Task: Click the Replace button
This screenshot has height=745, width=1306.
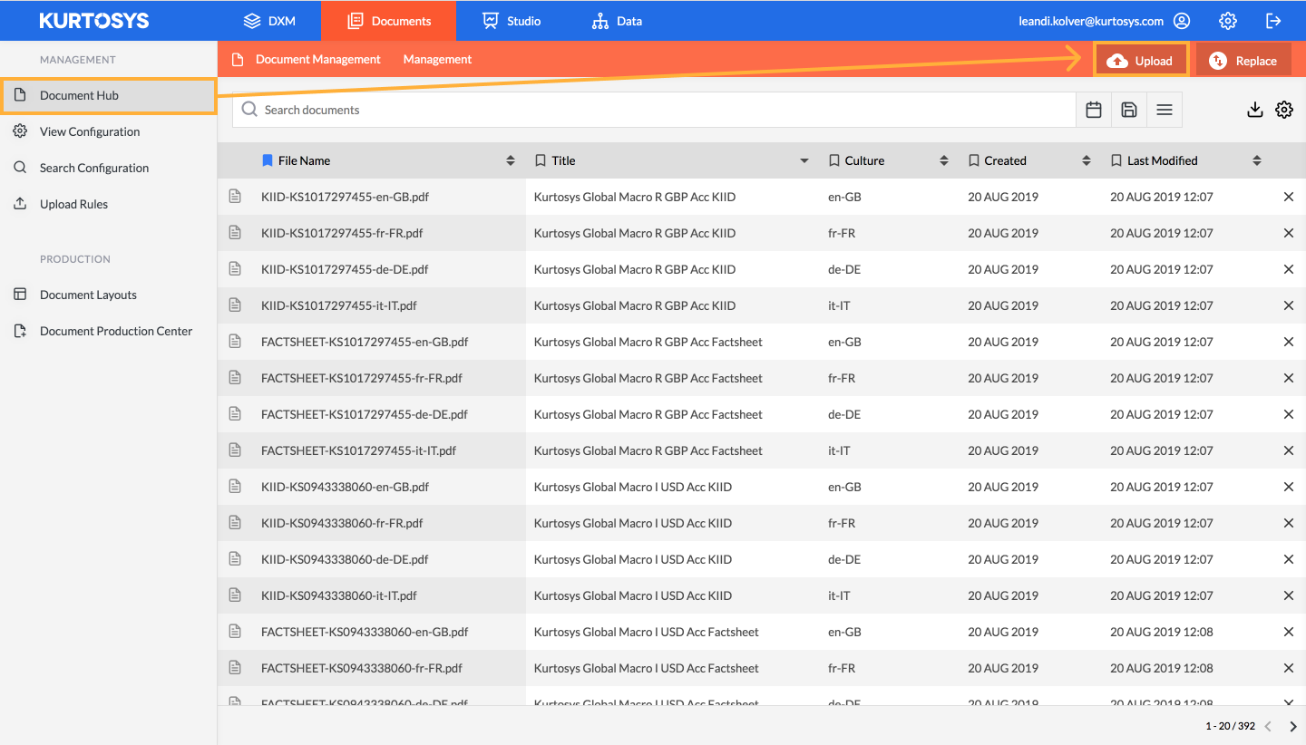Action: pyautogui.click(x=1243, y=61)
